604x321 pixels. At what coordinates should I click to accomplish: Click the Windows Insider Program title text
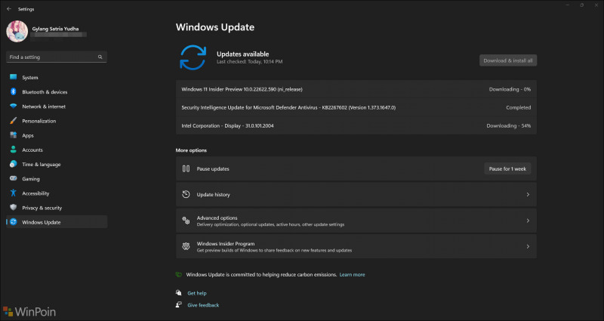pyautogui.click(x=225, y=243)
